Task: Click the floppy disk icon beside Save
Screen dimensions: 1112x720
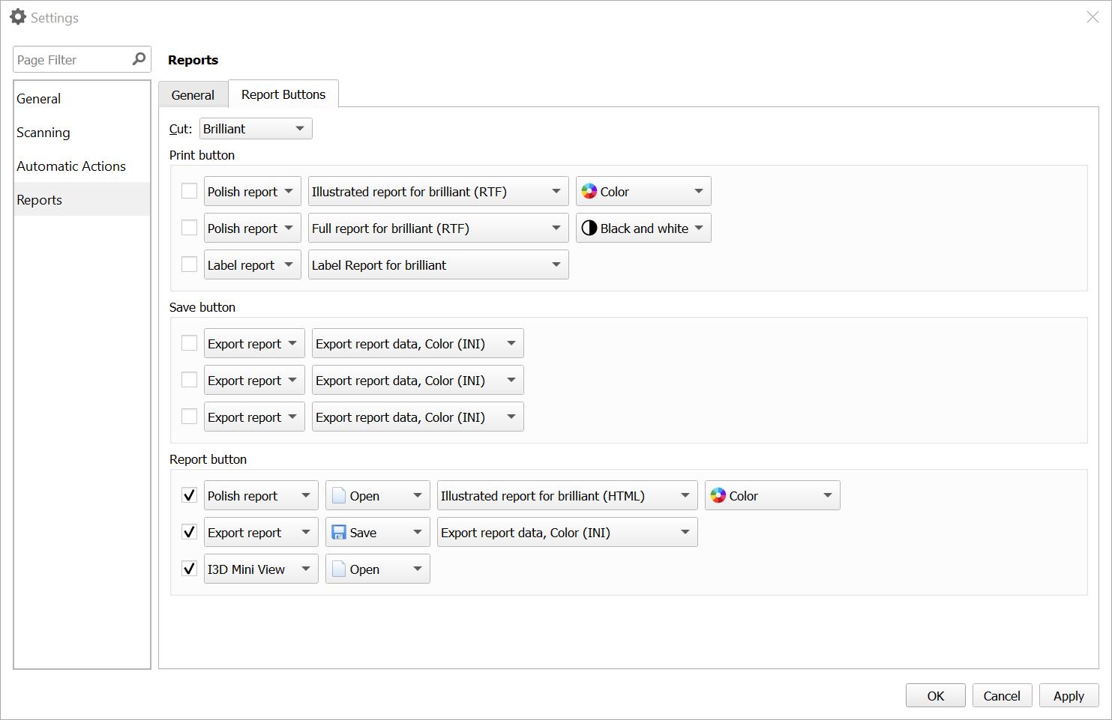Action: click(x=338, y=532)
